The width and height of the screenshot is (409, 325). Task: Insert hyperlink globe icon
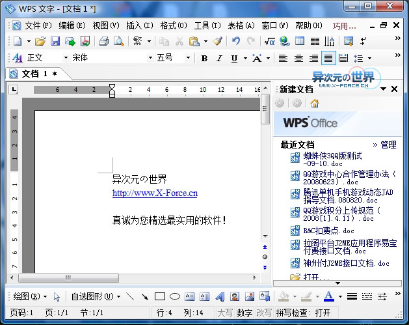[285, 41]
